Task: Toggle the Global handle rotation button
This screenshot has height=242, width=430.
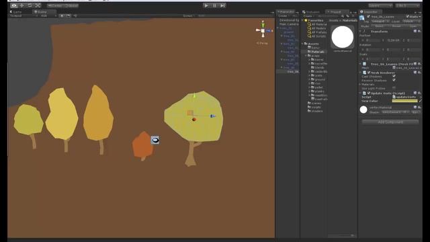Action: click(72, 6)
